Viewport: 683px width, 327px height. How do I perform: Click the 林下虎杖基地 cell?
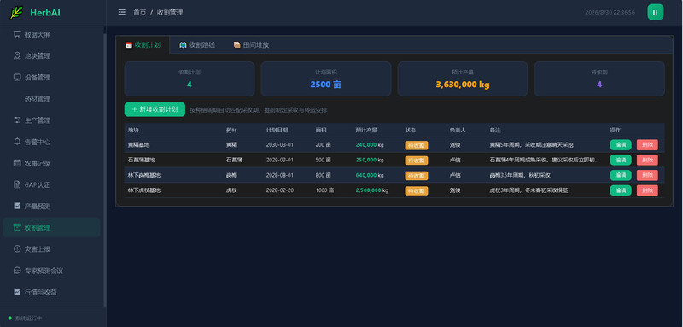(144, 190)
